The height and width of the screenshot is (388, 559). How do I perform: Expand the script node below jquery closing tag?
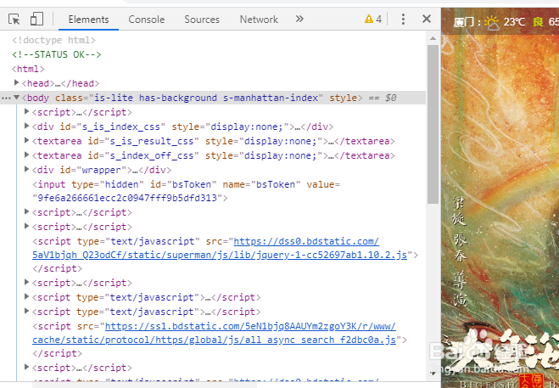[26, 283]
